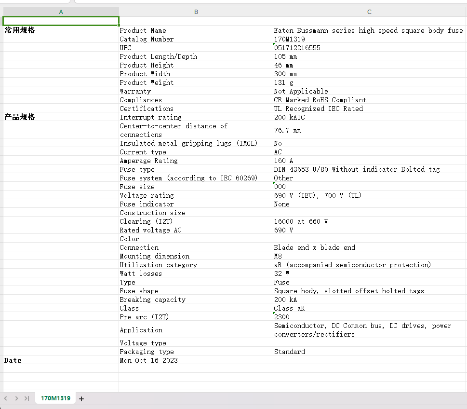Select the '32 W' watt losses value
The height and width of the screenshot is (409, 467).
tap(370, 273)
